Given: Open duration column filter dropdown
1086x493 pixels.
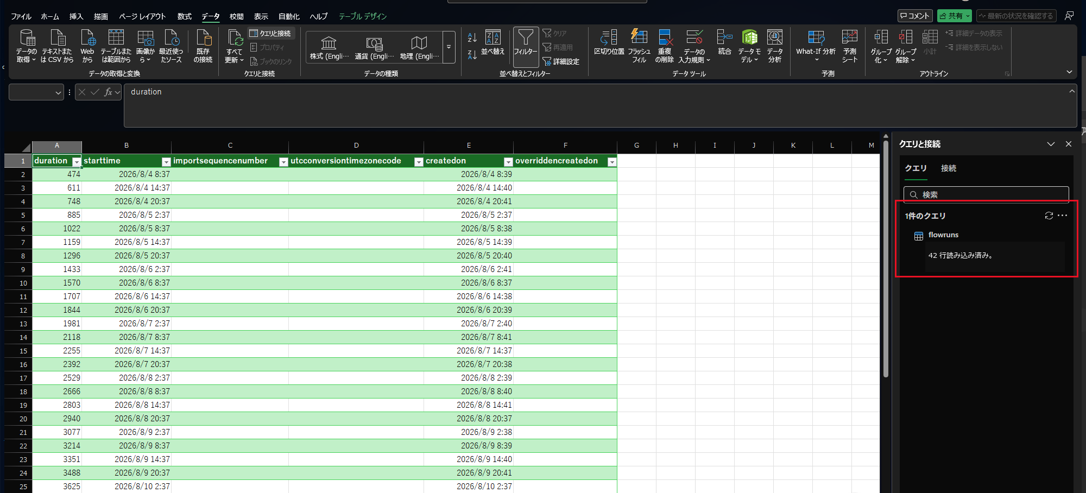Looking at the screenshot, I should point(77,162).
